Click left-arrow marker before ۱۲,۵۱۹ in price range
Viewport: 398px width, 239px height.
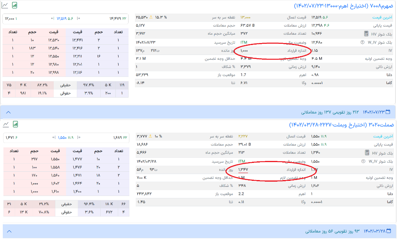[53, 18]
